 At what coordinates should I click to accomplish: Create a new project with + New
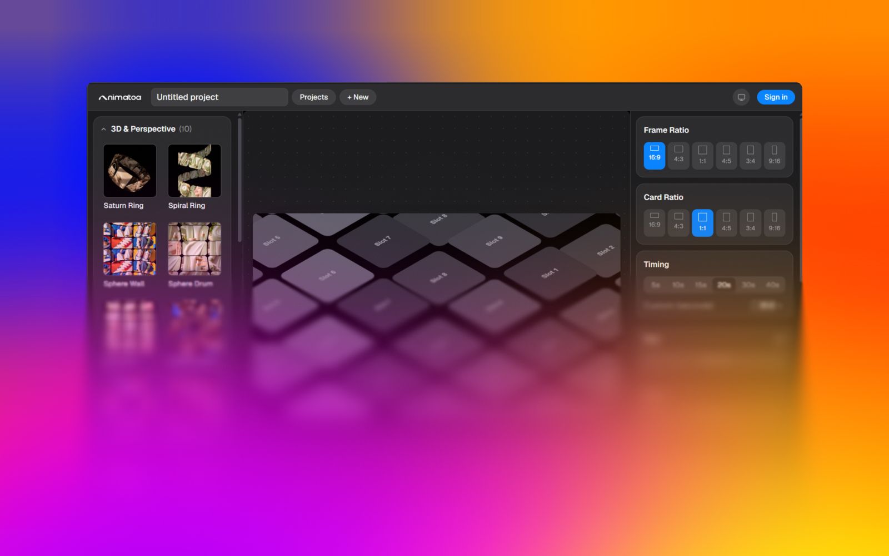coord(358,97)
